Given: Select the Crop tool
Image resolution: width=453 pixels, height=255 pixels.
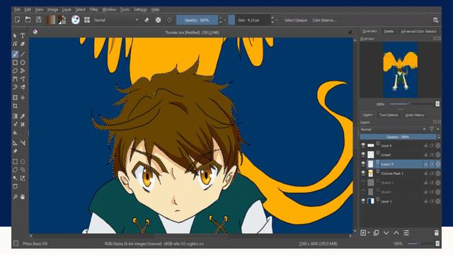Looking at the screenshot, I should [15, 106].
